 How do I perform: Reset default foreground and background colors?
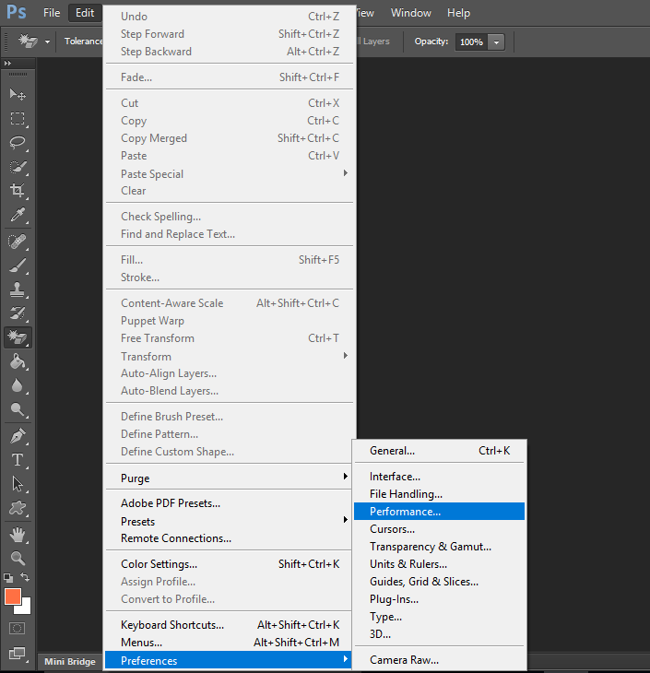click(x=8, y=578)
